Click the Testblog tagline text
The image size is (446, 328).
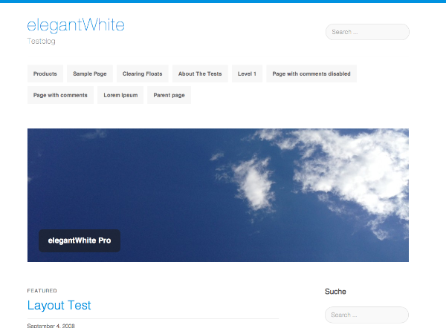point(42,42)
